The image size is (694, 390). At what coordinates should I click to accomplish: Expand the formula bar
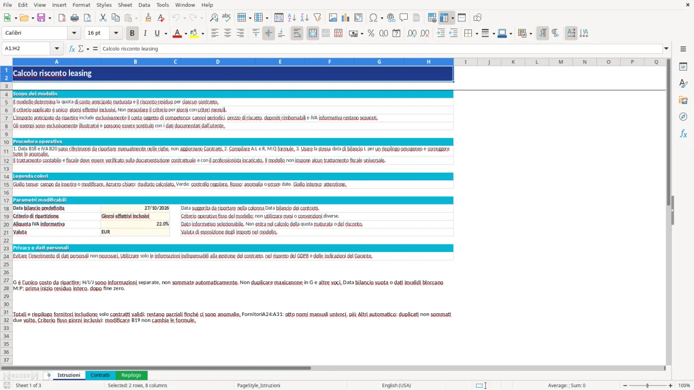[666, 49]
